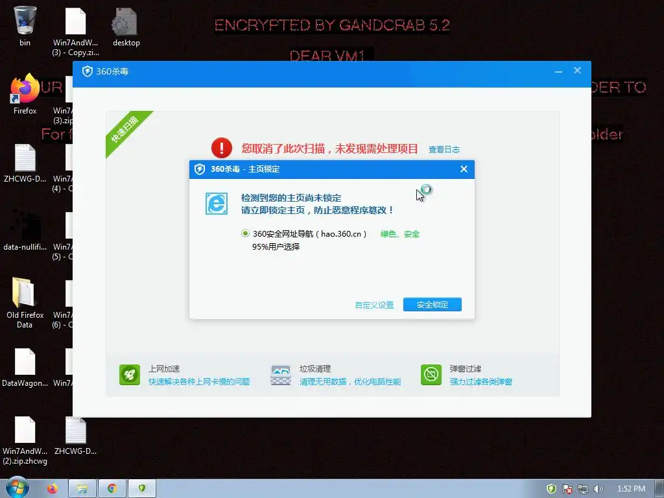Click the volume speaker tray icon
Screen dimensions: 664x498
pos(598,489)
